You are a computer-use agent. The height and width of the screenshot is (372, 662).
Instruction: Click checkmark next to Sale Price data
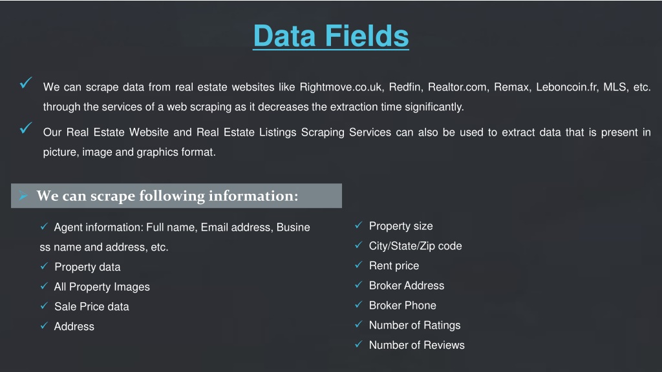tap(44, 305)
